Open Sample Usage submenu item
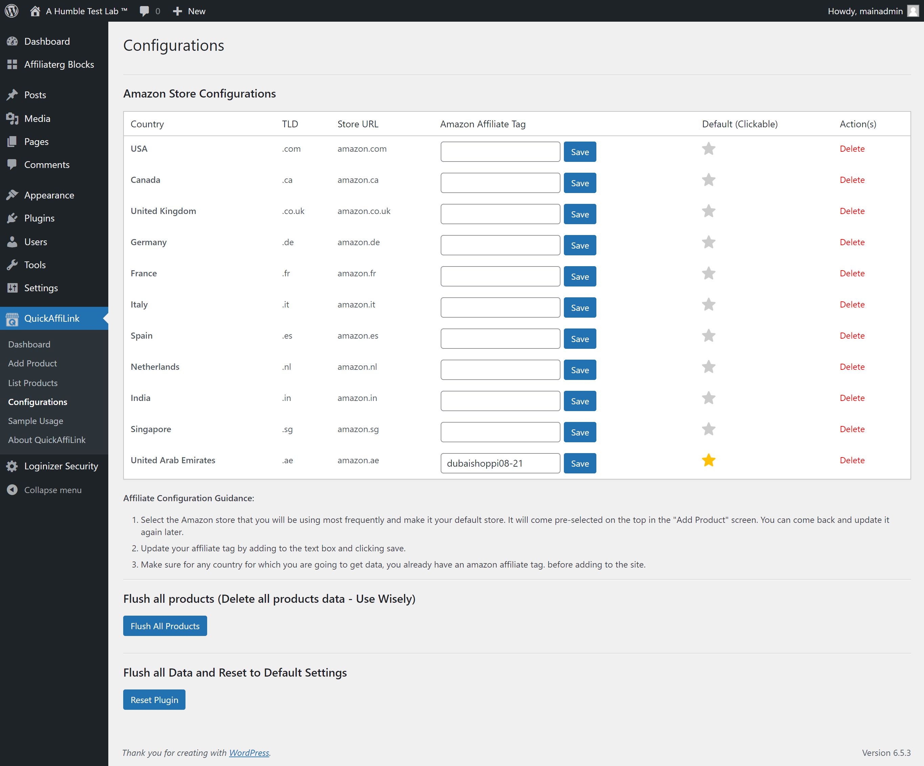 36,421
